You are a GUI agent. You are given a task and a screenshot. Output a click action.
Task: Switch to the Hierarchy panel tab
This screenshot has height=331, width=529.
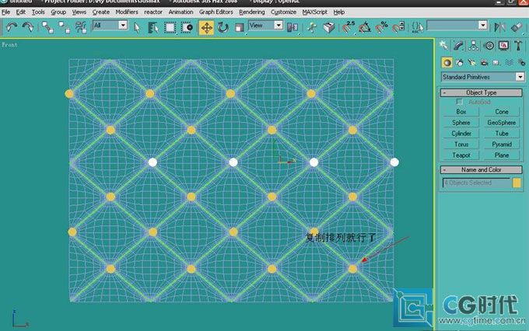click(x=473, y=46)
